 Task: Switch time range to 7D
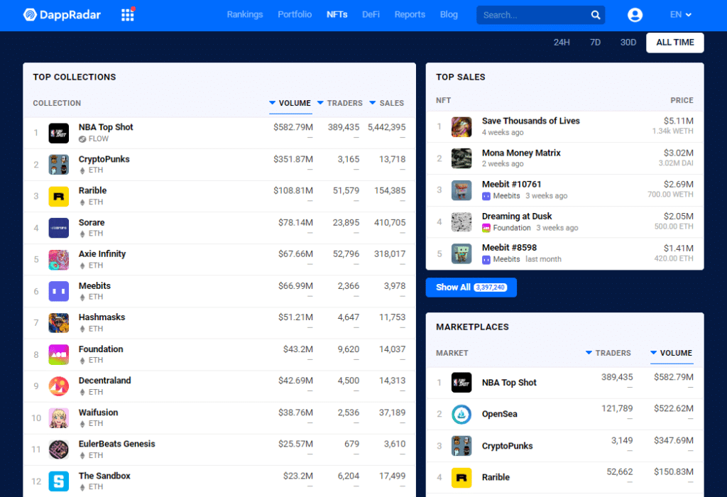tap(596, 42)
